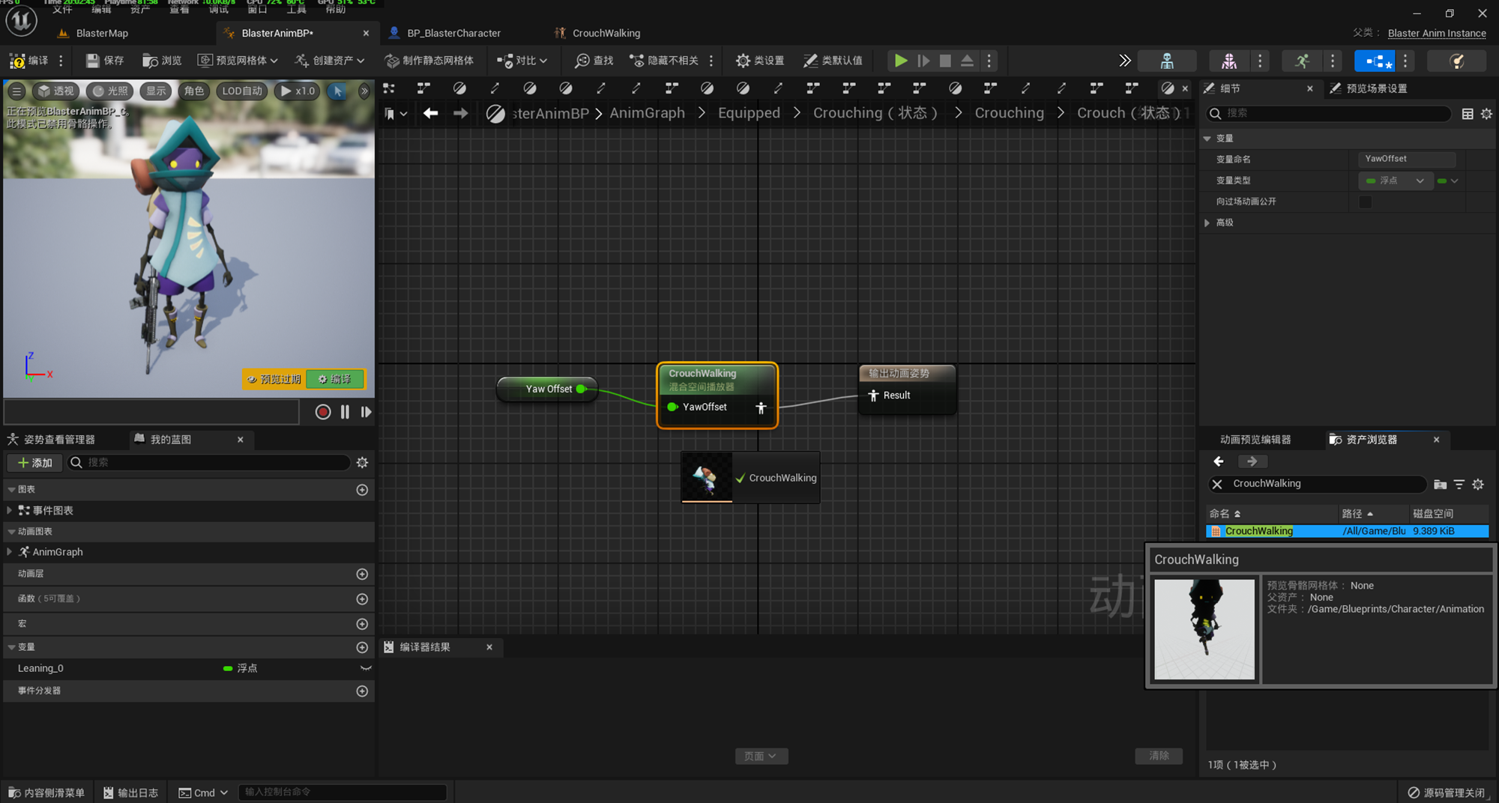Image resolution: width=1499 pixels, height=803 pixels.
Task: Save the blueprint with Save button
Action: (105, 61)
